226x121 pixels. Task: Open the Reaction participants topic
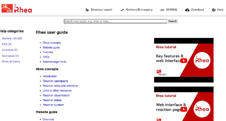[55, 81]
